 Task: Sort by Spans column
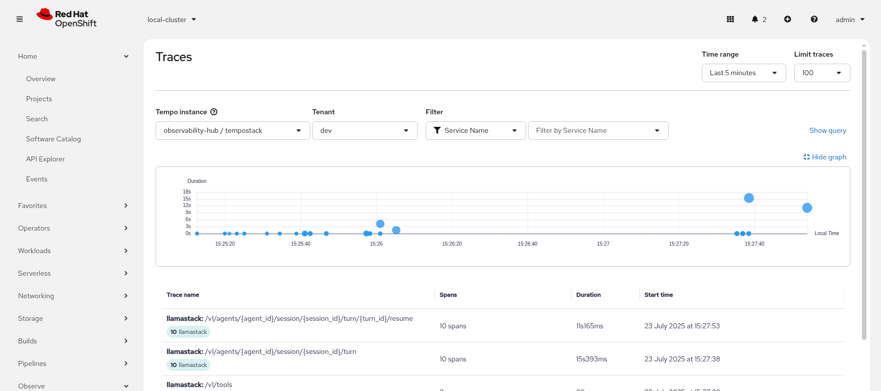448,295
